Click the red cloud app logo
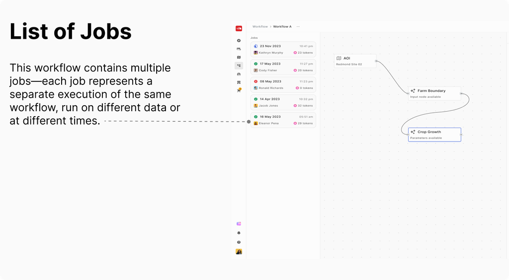The width and height of the screenshot is (509, 280). (x=239, y=28)
